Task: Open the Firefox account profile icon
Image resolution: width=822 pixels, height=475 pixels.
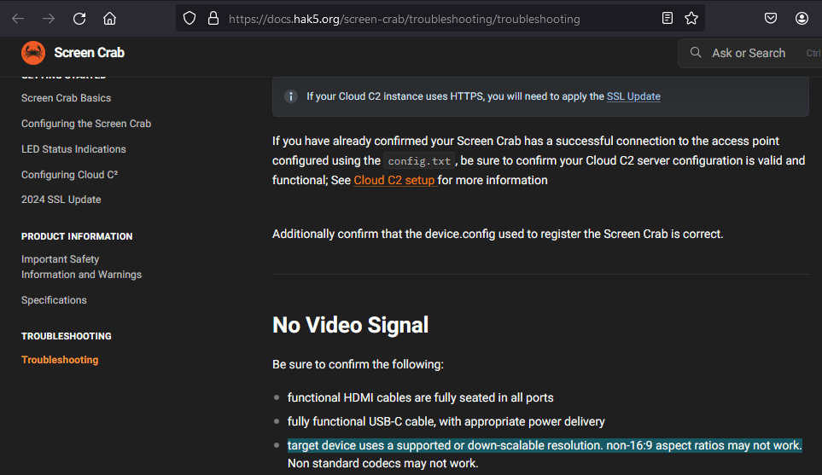Action: (x=802, y=18)
